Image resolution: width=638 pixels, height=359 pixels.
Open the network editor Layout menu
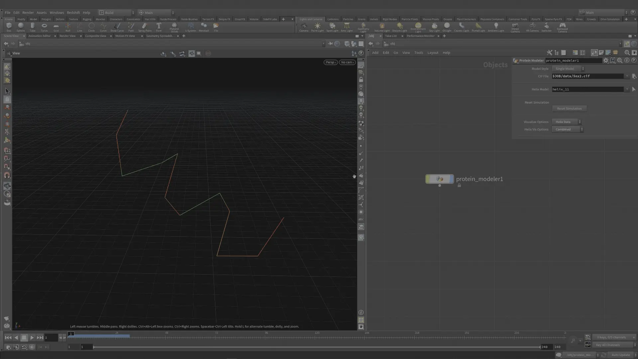(433, 53)
